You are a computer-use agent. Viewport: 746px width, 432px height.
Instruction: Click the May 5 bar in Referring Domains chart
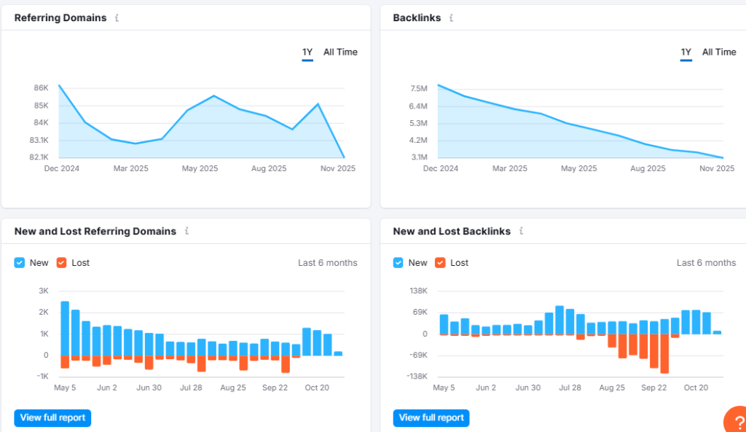point(65,328)
